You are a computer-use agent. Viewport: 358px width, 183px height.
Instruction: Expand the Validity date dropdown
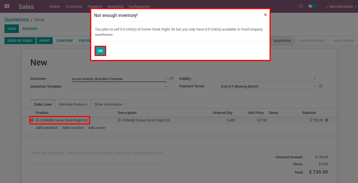tap(314, 79)
